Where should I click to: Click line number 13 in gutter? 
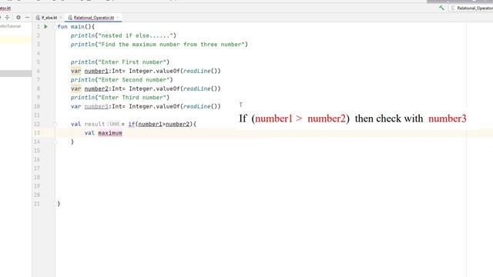tap(37, 133)
